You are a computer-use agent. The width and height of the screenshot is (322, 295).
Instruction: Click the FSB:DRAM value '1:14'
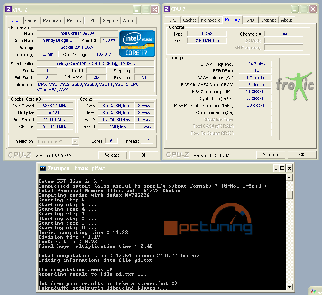[x=255, y=71]
